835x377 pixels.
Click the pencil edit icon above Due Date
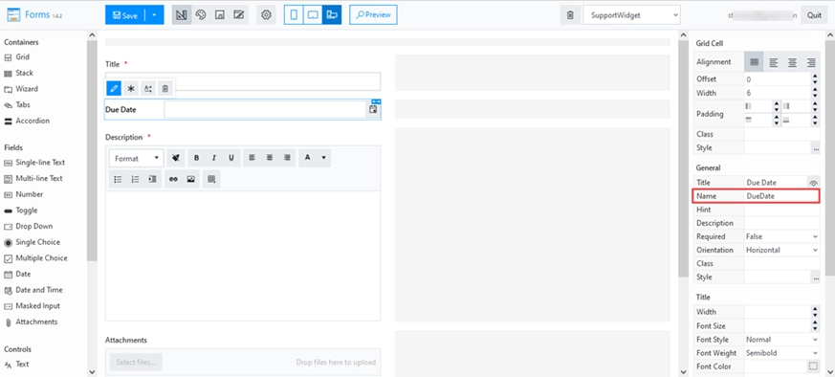(x=114, y=88)
